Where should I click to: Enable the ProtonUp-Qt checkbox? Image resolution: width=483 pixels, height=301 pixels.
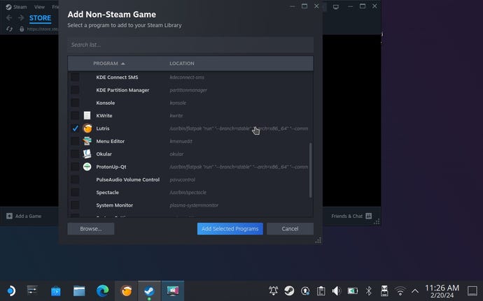(x=75, y=167)
